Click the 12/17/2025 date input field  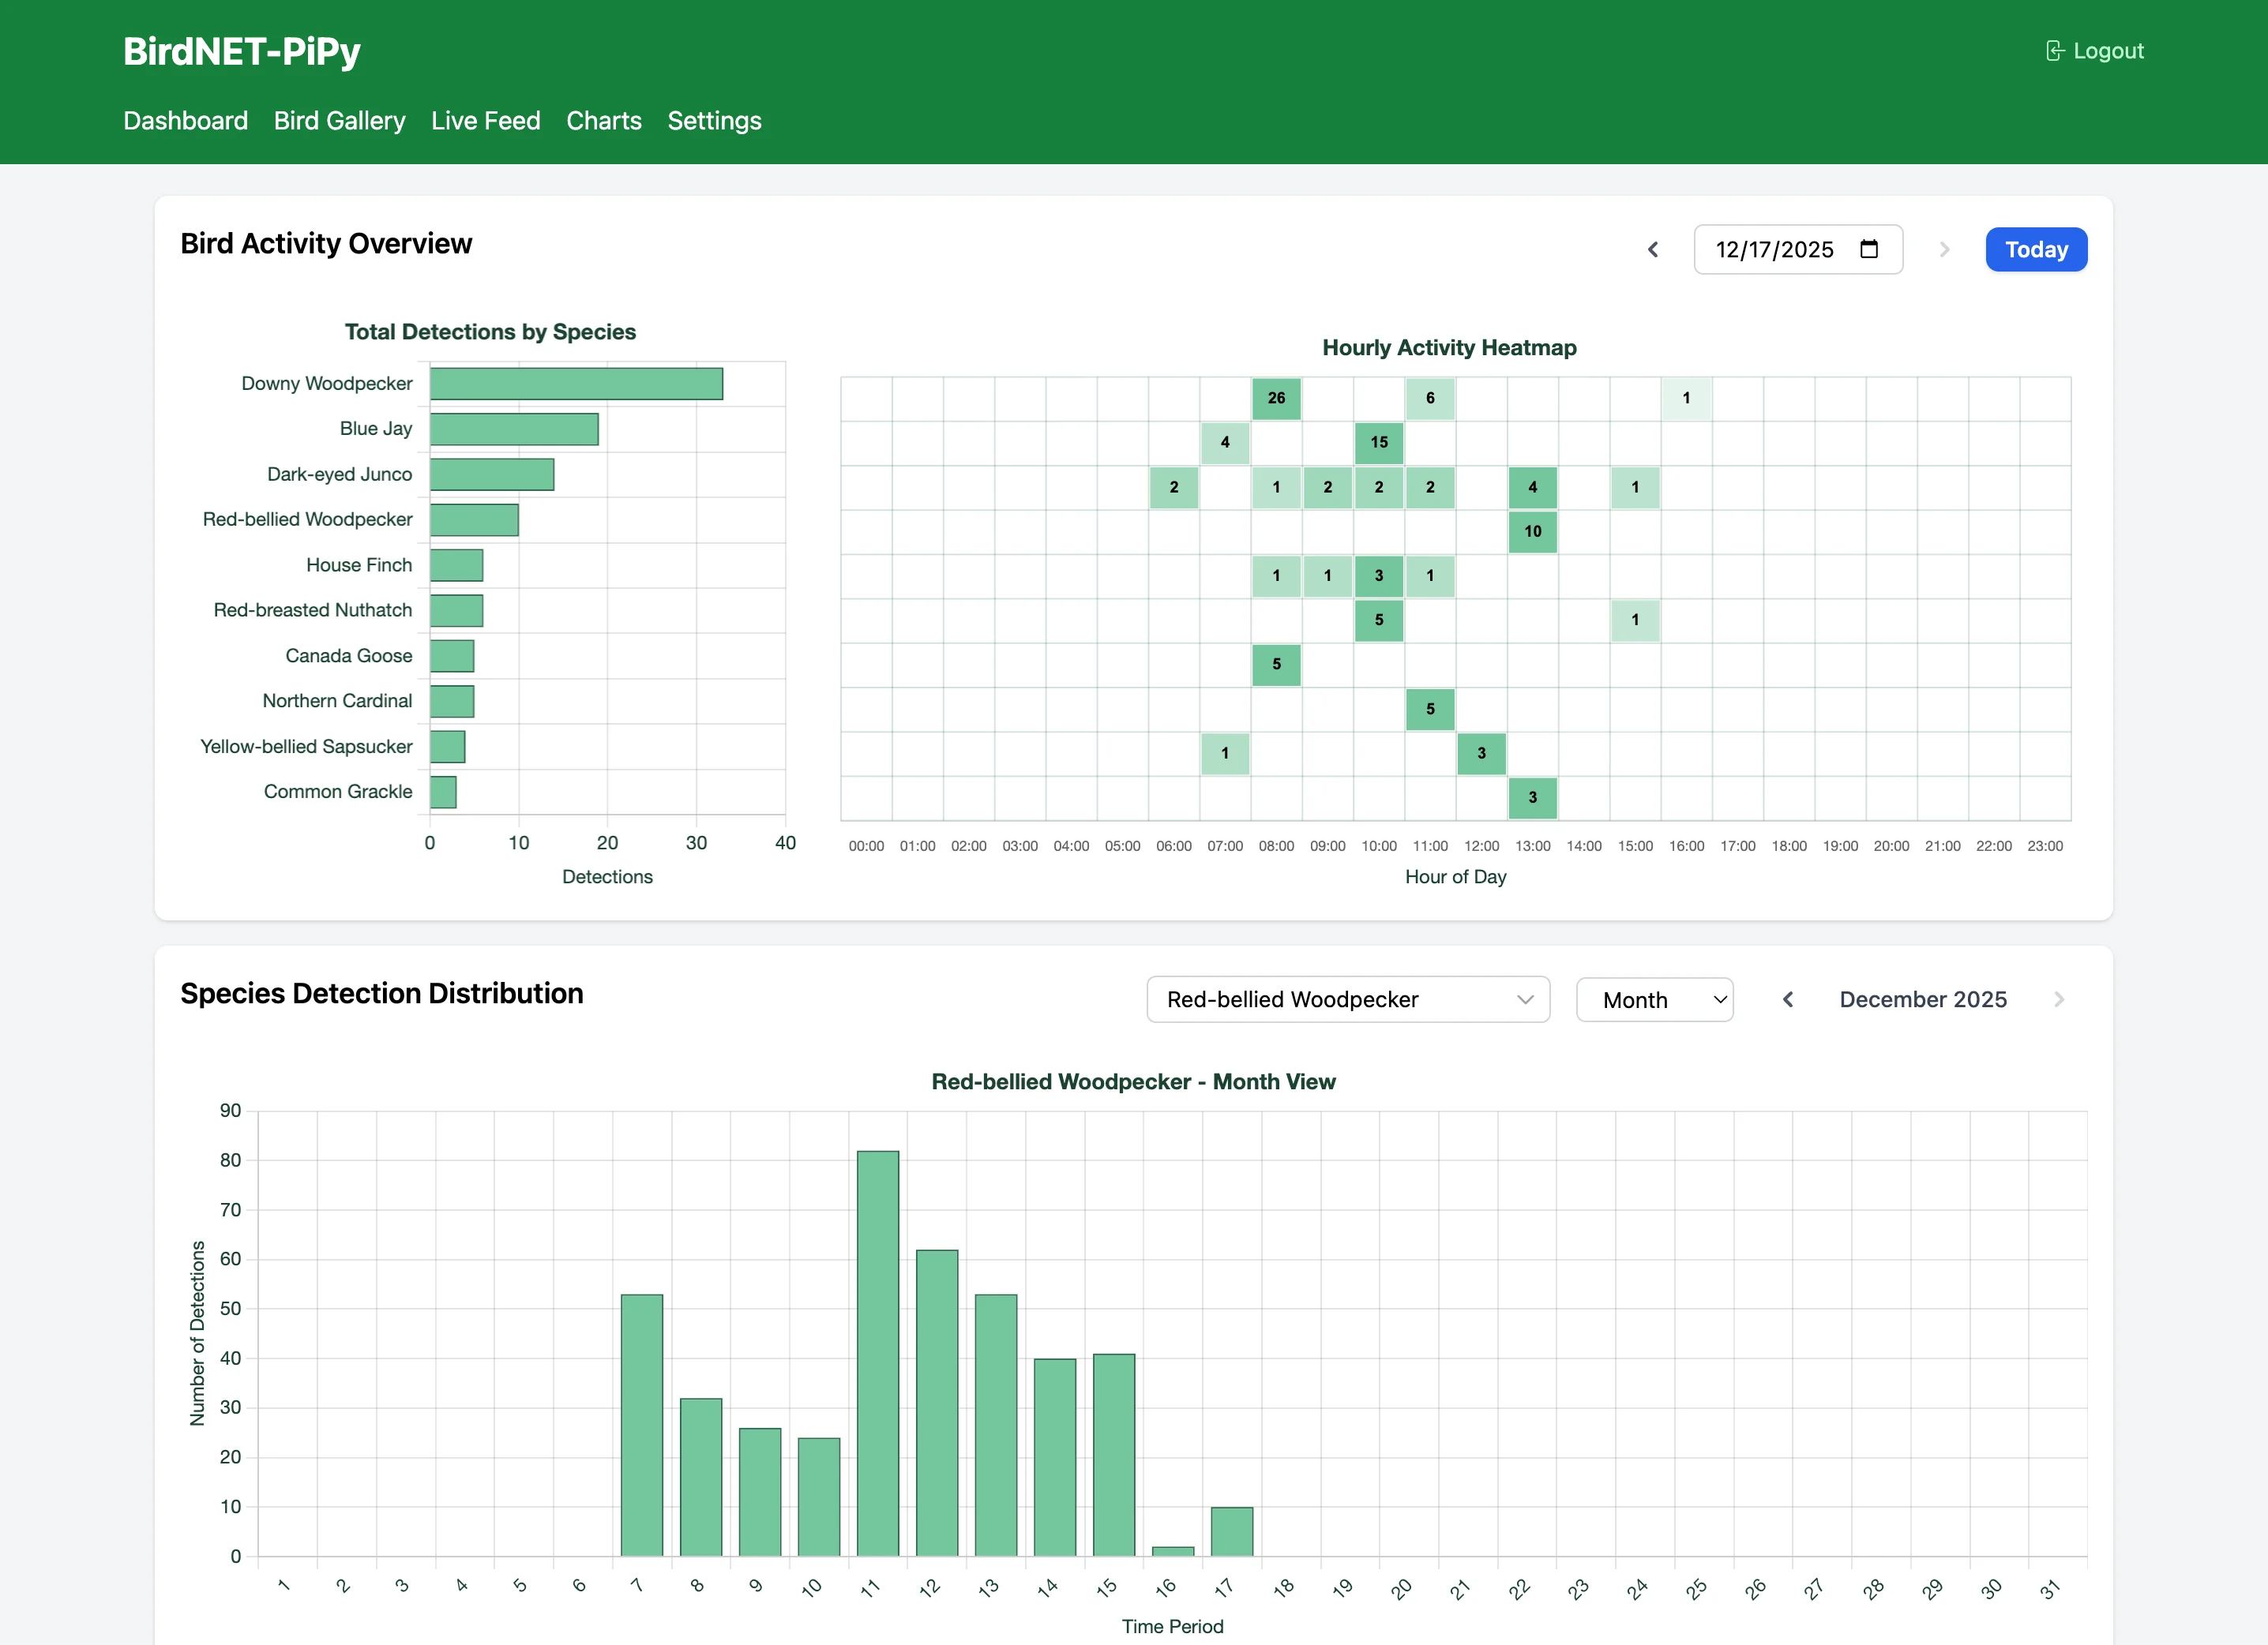tap(1774, 250)
